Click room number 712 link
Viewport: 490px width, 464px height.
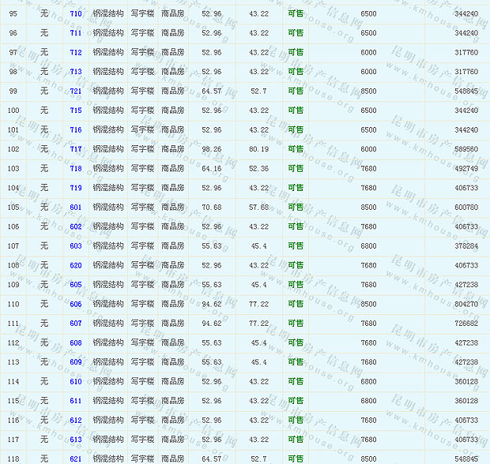(x=75, y=53)
